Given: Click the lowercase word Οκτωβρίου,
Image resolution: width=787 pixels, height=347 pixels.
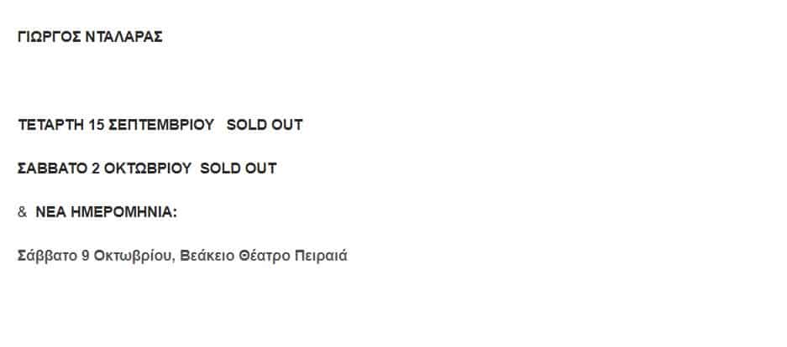Looking at the screenshot, I should coord(134,256).
